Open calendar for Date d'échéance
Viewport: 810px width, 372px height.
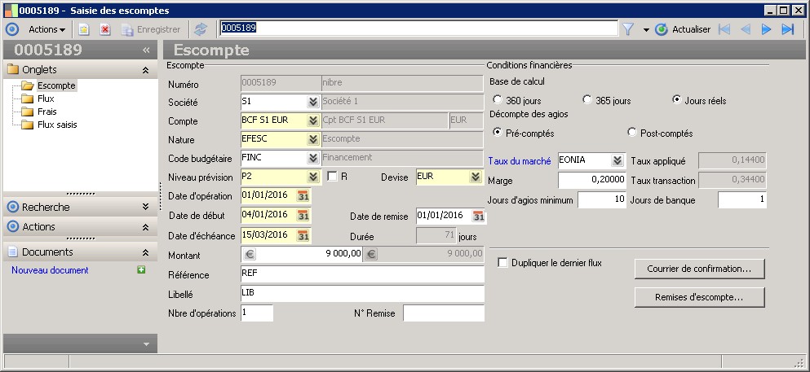click(x=303, y=235)
